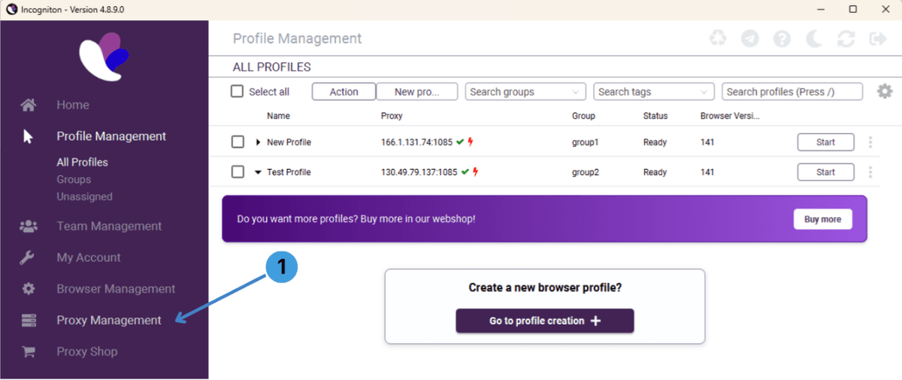Tick the Select all checkbox

point(237,92)
